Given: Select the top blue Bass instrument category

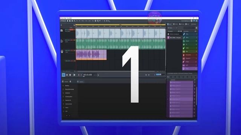Looking at the screenshot, I should pos(190,34).
